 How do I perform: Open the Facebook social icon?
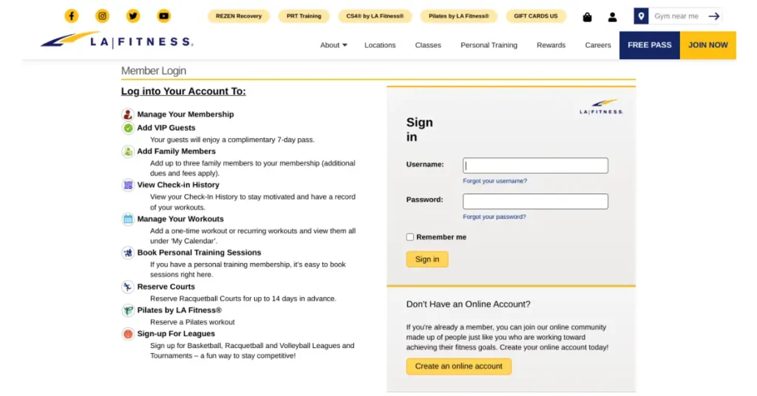tap(72, 16)
